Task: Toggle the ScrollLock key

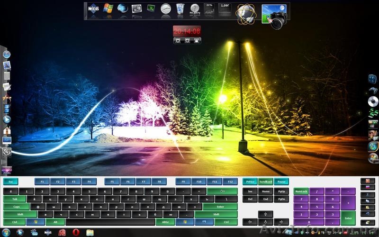Action: 266,182
